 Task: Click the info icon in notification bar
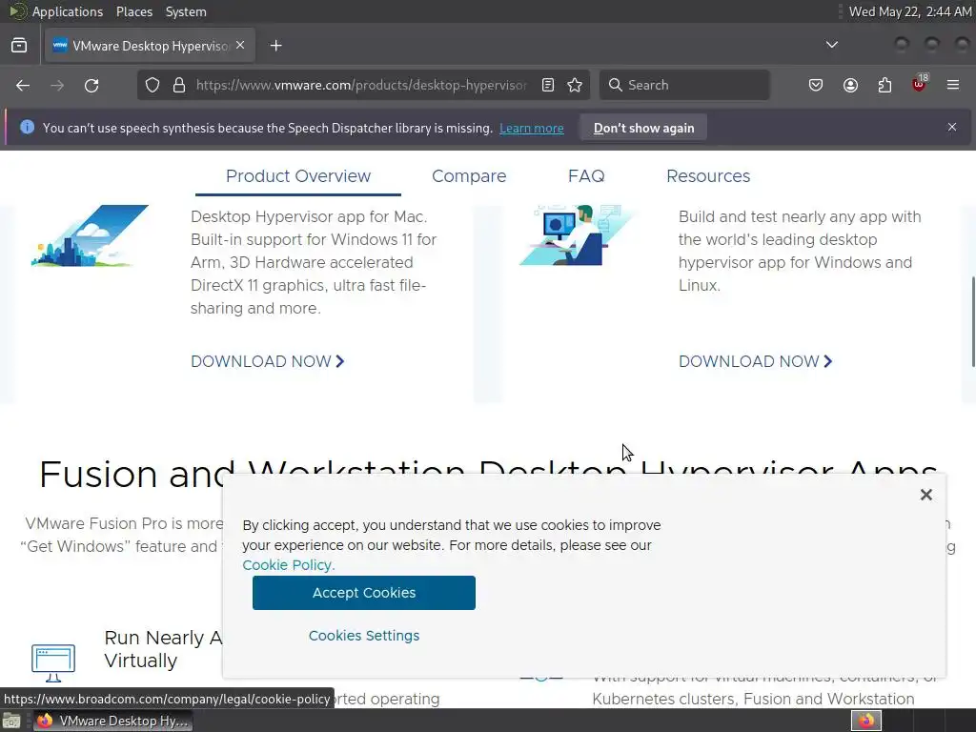click(x=27, y=127)
